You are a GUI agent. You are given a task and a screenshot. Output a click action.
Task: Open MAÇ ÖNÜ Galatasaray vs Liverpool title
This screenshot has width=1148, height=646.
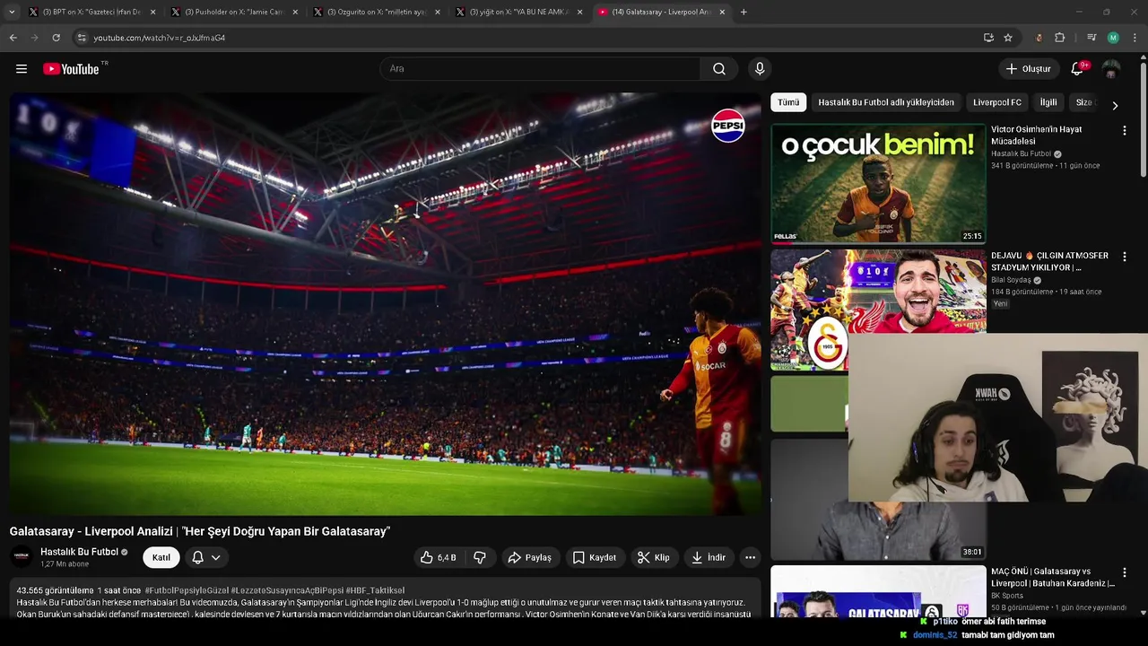(1053, 577)
